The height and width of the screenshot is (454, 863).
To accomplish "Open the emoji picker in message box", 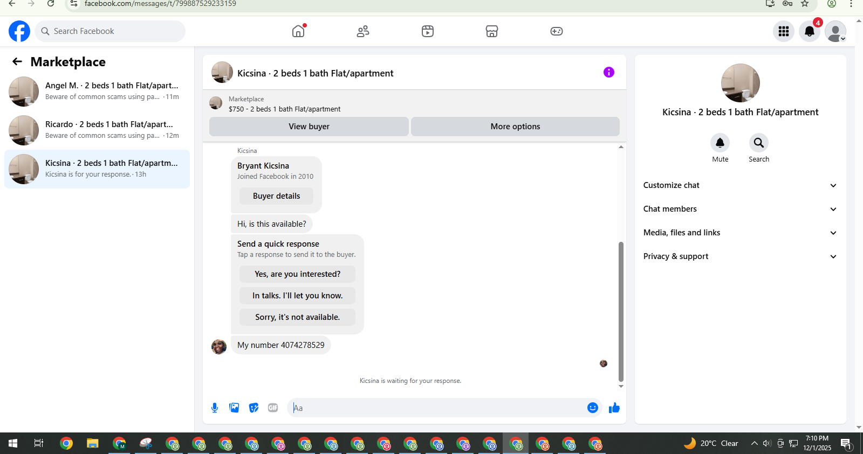I will (593, 408).
